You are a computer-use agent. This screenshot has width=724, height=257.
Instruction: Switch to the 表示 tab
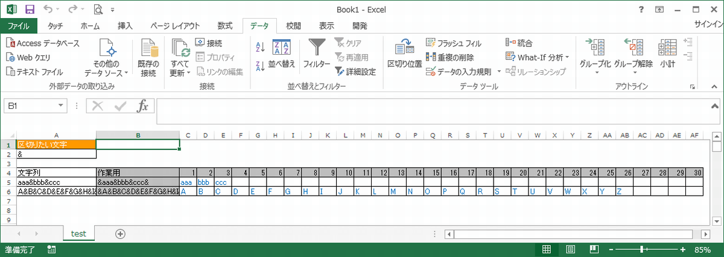coord(327,26)
